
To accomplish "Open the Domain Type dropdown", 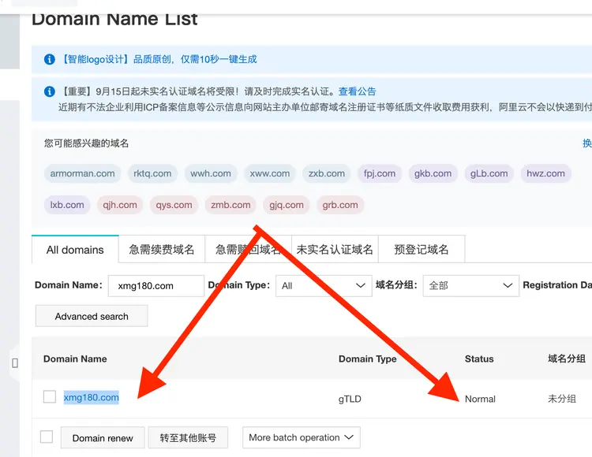I will (x=324, y=285).
